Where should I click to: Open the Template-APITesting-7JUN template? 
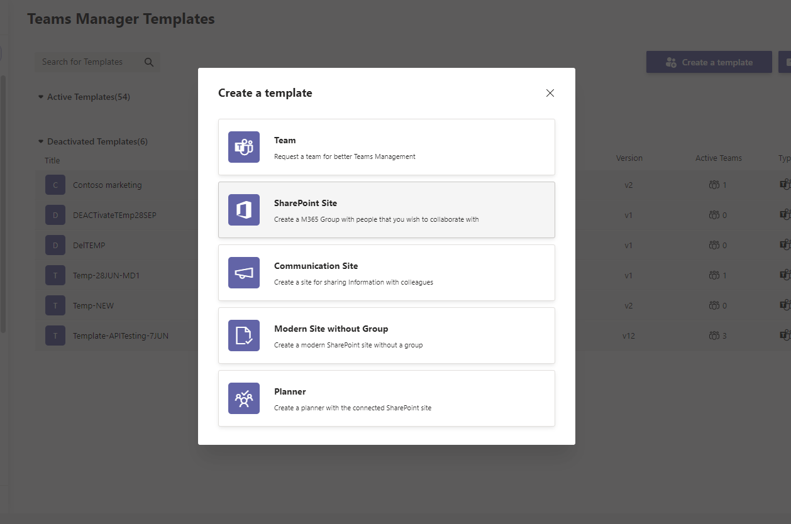click(121, 336)
